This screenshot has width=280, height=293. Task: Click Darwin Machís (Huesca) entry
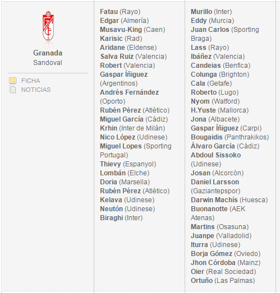229,200
